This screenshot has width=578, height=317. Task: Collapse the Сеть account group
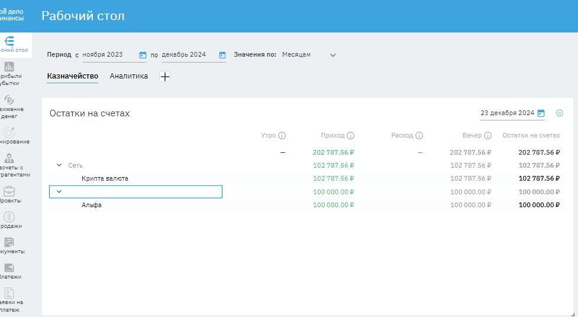coord(59,165)
